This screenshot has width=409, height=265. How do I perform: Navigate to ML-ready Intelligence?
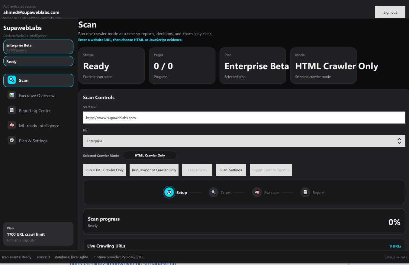tap(38, 126)
